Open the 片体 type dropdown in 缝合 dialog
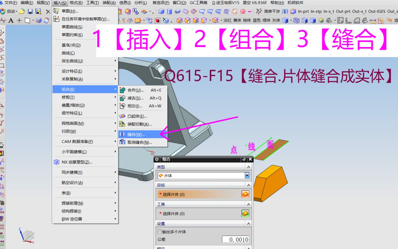Image resolution: width=398 pixels, height=249 pixels. pos(247,175)
